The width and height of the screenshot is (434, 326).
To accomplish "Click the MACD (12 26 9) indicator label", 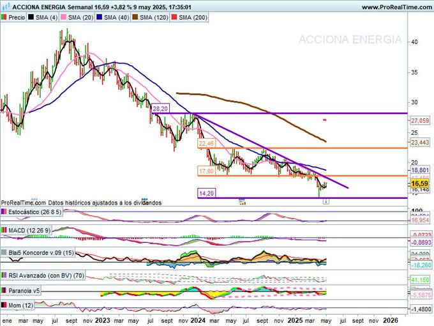I will tap(29, 230).
